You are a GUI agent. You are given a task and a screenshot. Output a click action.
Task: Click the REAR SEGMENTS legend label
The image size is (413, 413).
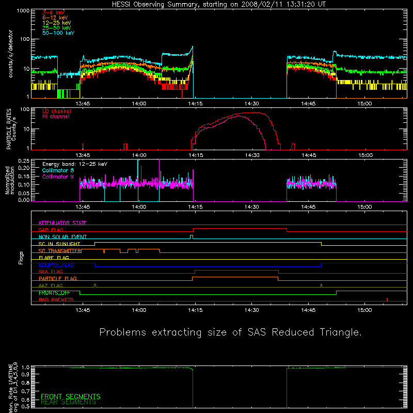point(68,402)
